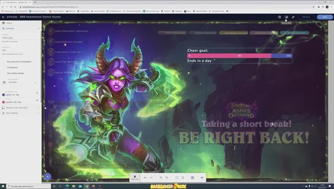The image size is (334, 189).
Task: Select the Youtube username label on canvas
Action: pos(203,33)
